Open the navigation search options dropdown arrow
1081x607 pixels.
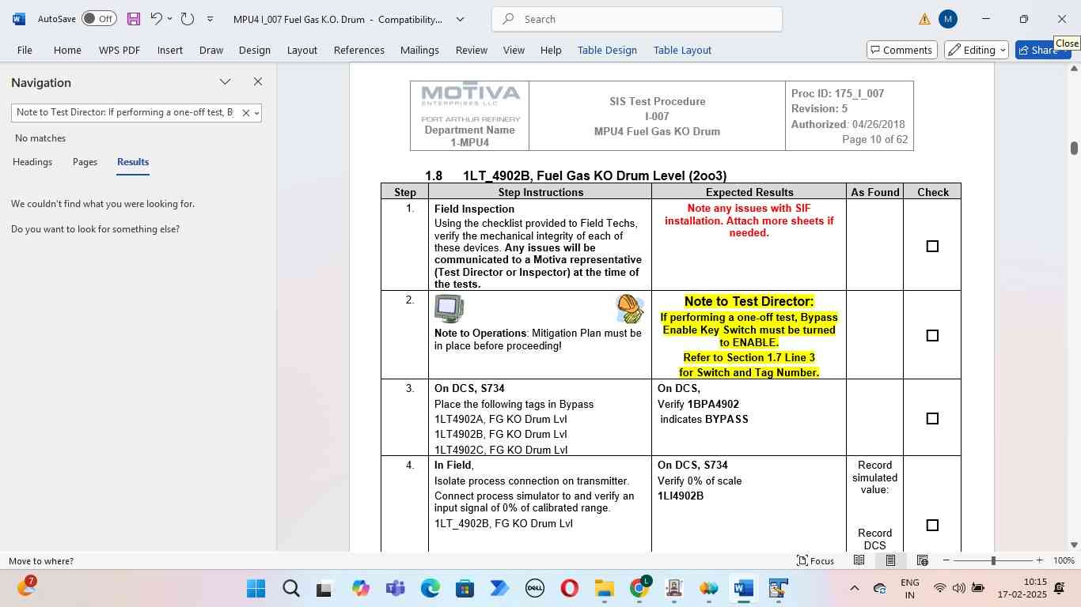point(256,113)
